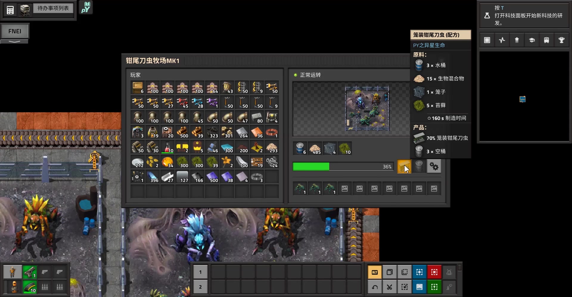The height and width of the screenshot is (297, 572).
Task: Select the biomass ingredient slot showing 485
Action: tap(315, 148)
